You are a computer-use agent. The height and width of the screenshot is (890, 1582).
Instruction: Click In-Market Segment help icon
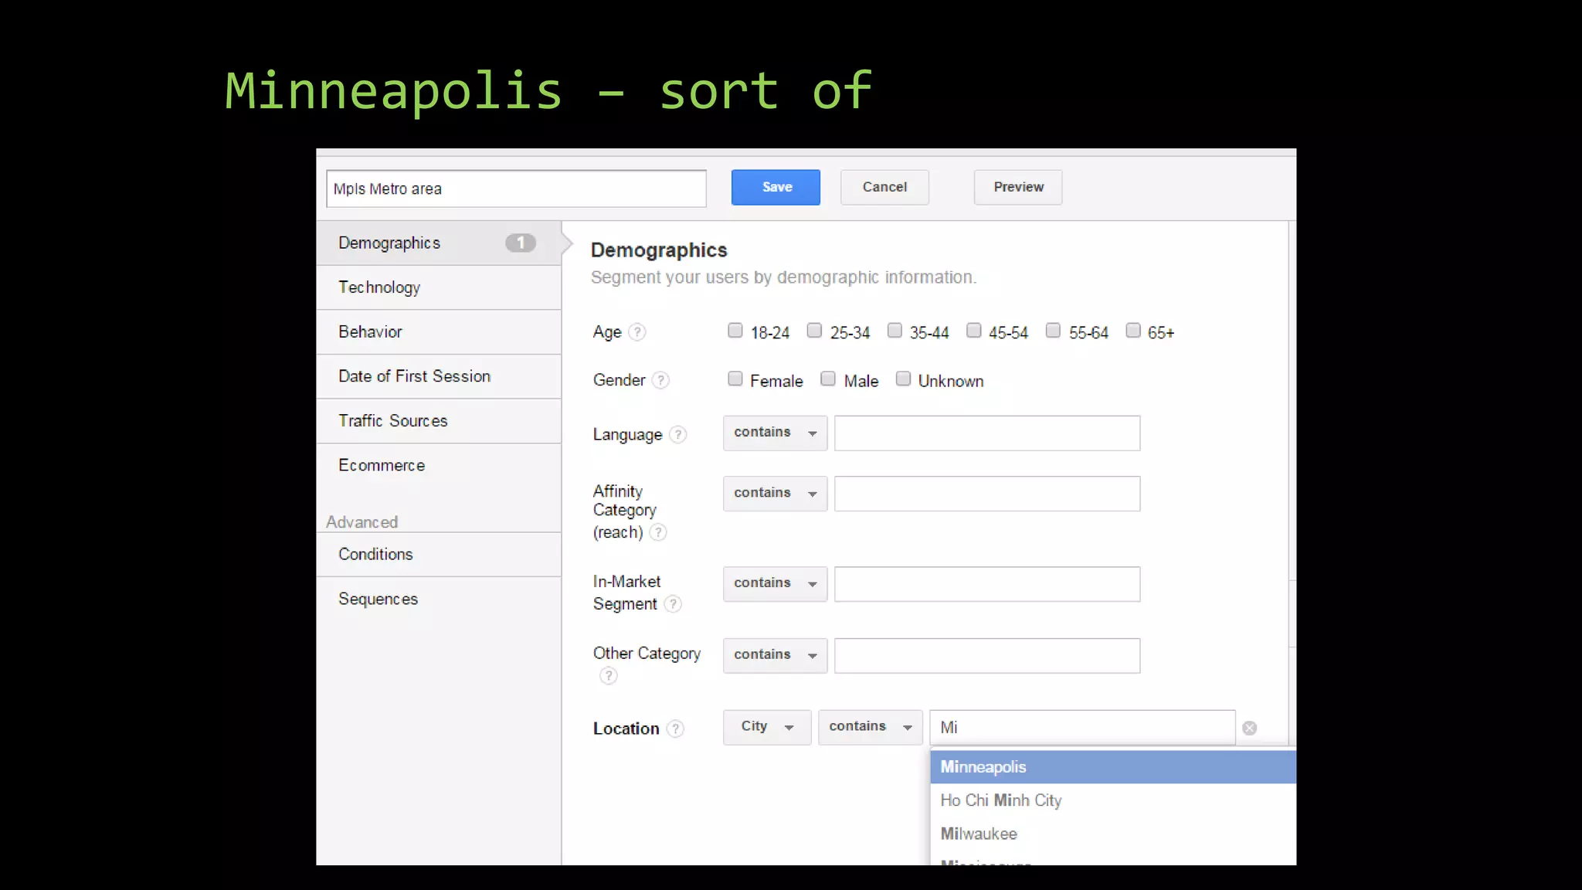tap(673, 604)
